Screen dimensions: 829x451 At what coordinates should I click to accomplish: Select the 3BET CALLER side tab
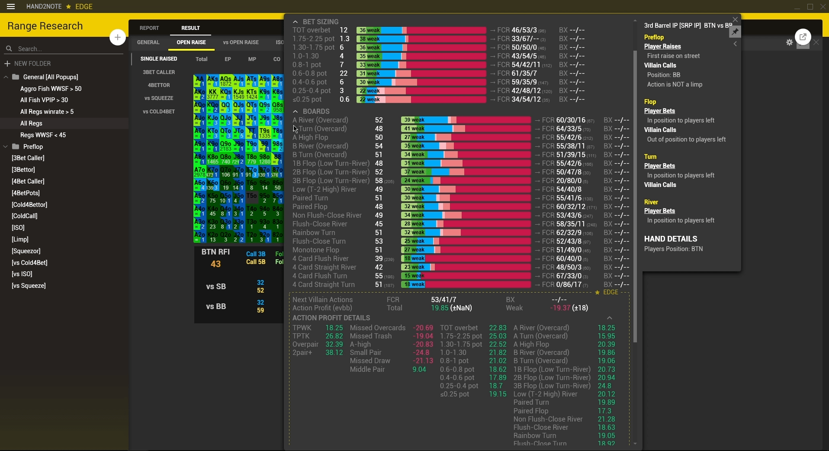[x=159, y=72]
